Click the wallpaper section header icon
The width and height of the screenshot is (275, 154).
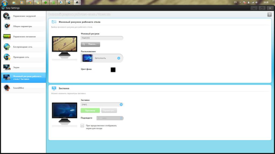pos(54,22)
